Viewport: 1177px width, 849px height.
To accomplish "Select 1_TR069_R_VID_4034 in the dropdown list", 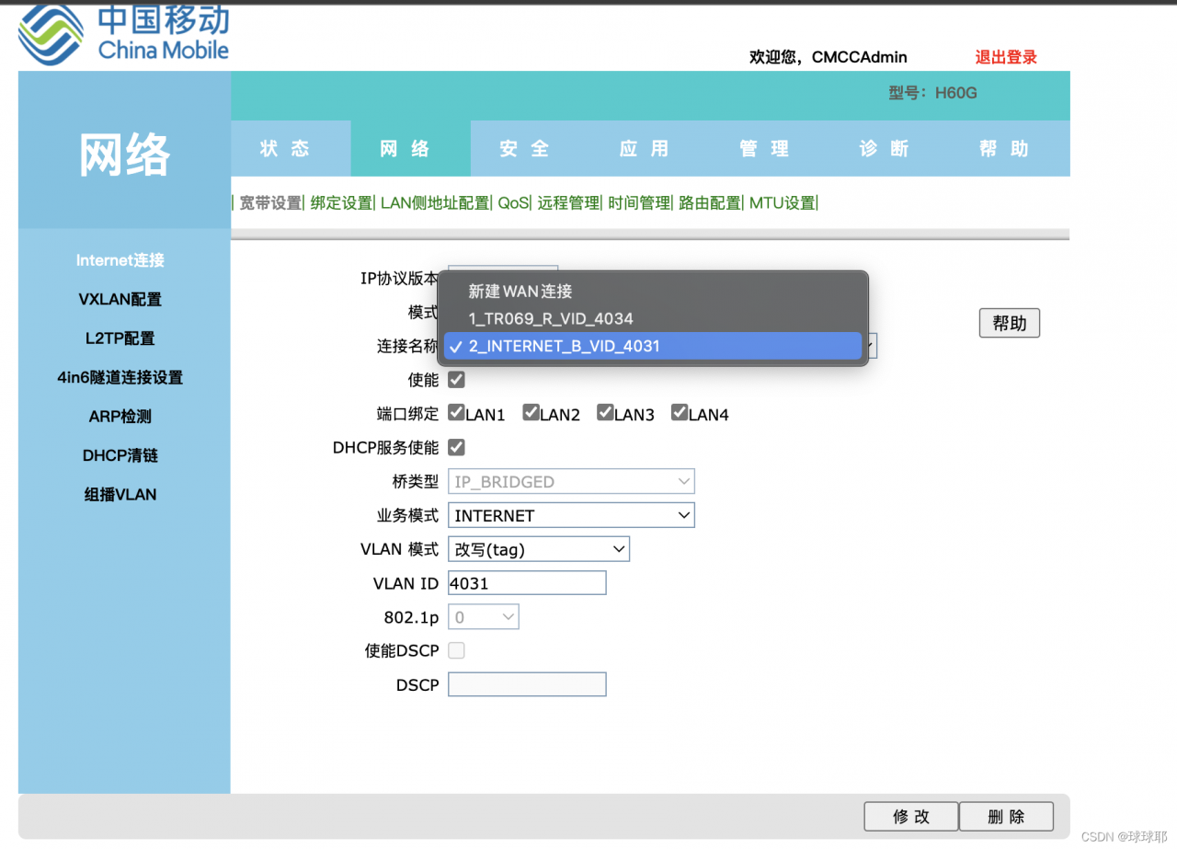I will click(x=652, y=318).
